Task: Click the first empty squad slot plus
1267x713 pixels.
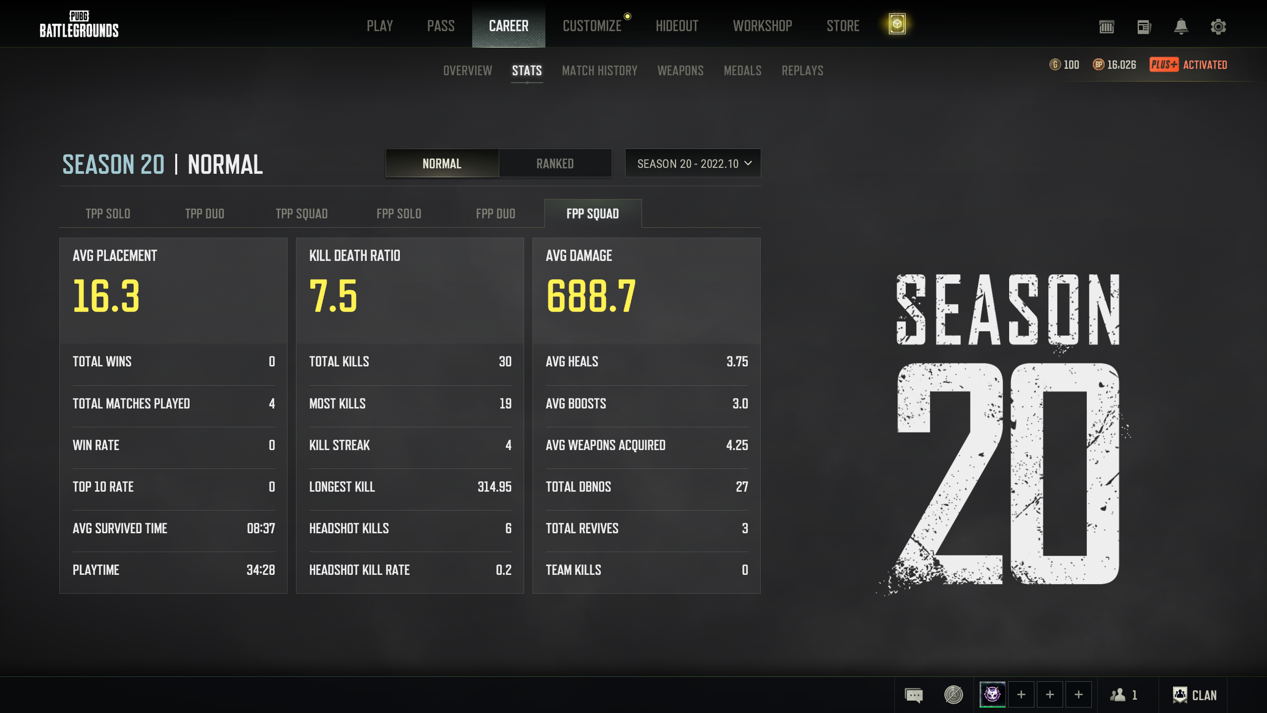Action: [x=1021, y=695]
